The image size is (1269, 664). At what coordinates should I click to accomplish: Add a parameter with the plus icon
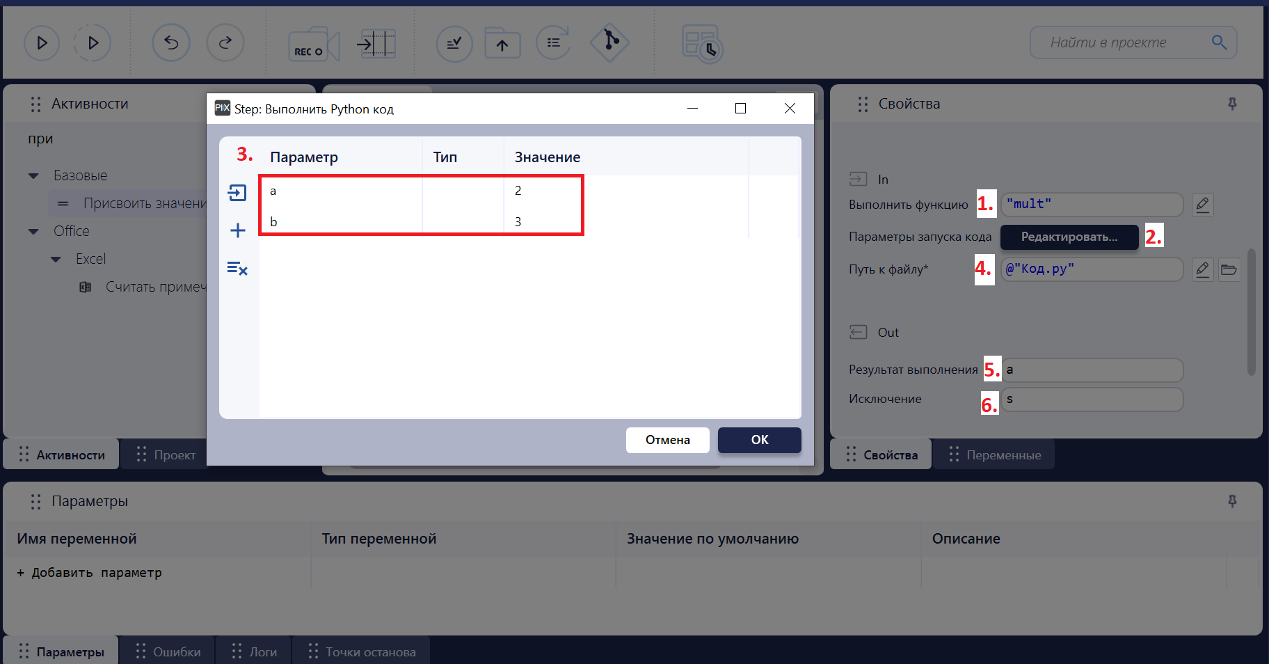[237, 230]
